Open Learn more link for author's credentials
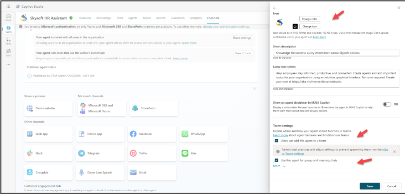This screenshot has height=194, width=405. [180, 58]
